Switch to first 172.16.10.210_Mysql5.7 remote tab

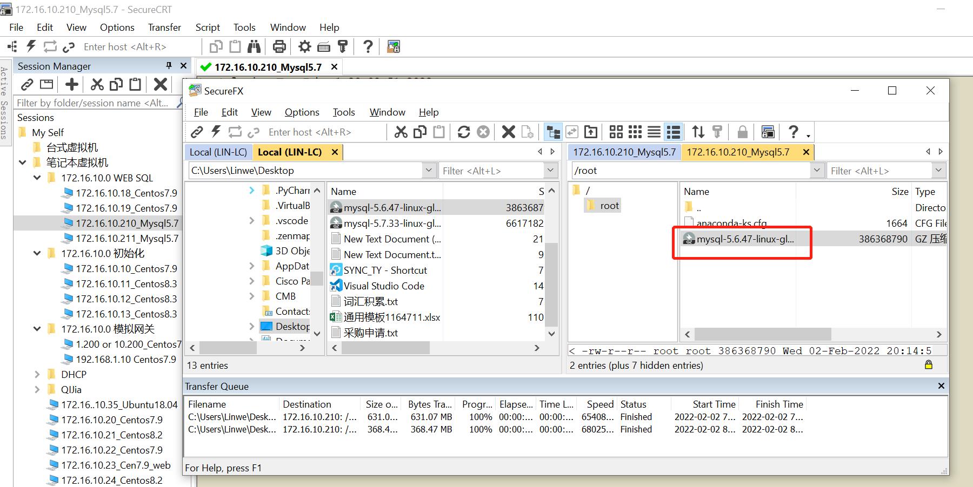coord(624,152)
